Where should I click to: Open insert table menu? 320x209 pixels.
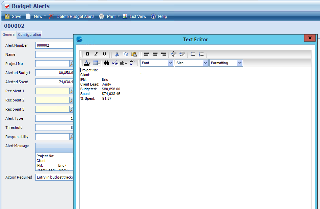96,63
